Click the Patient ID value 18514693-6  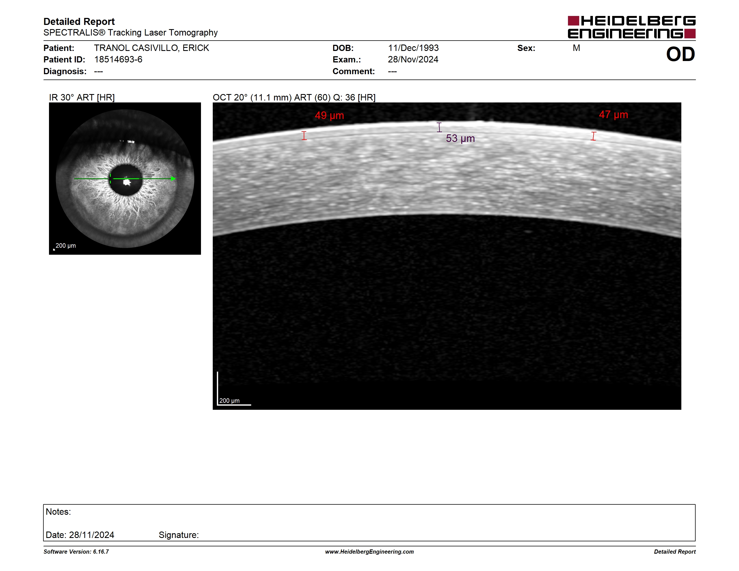point(118,60)
